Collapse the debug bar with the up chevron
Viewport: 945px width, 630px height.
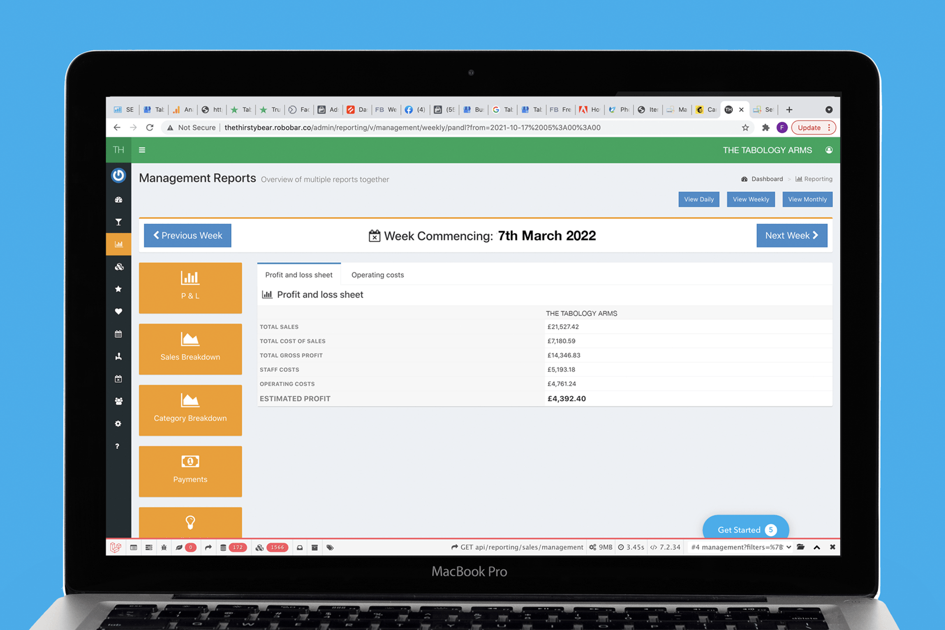point(817,547)
